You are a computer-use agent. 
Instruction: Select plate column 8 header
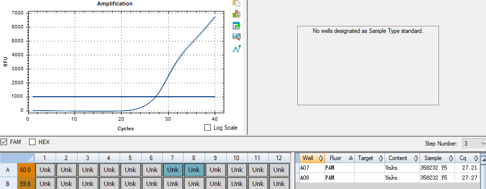[x=194, y=158]
